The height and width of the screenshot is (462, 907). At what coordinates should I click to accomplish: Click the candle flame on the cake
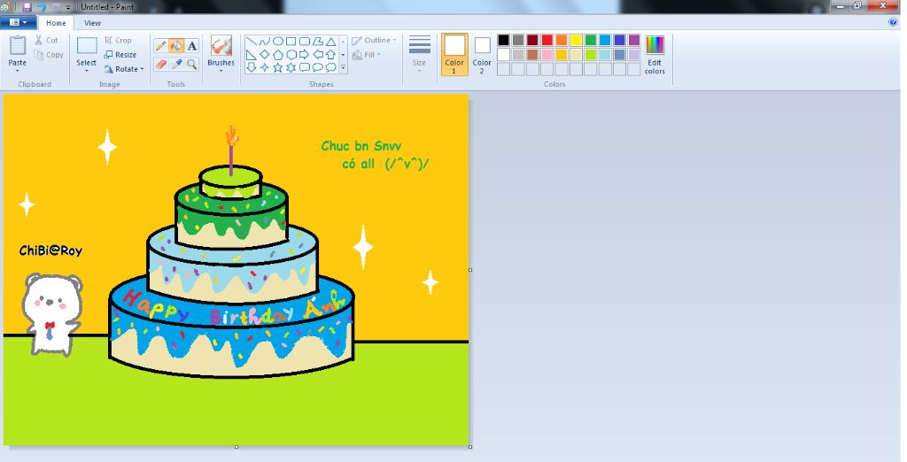[x=232, y=135]
